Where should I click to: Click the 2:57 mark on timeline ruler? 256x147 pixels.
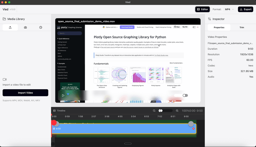pos(94,116)
